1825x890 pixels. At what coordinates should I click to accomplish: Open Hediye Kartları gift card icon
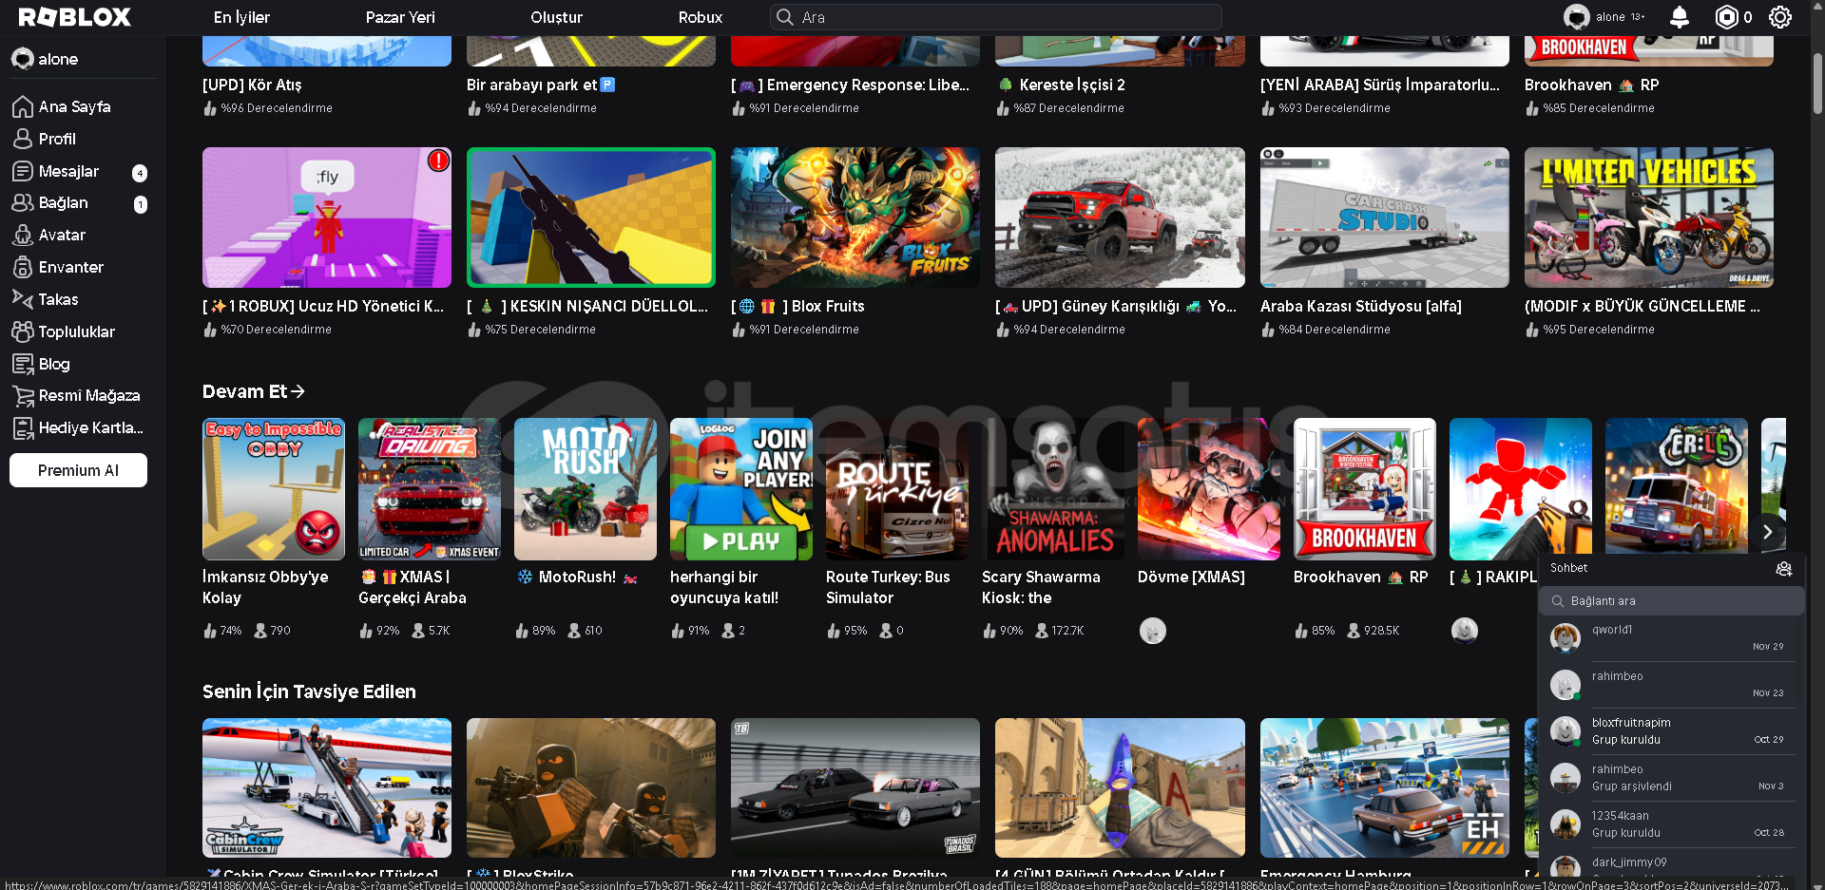pos(23,428)
